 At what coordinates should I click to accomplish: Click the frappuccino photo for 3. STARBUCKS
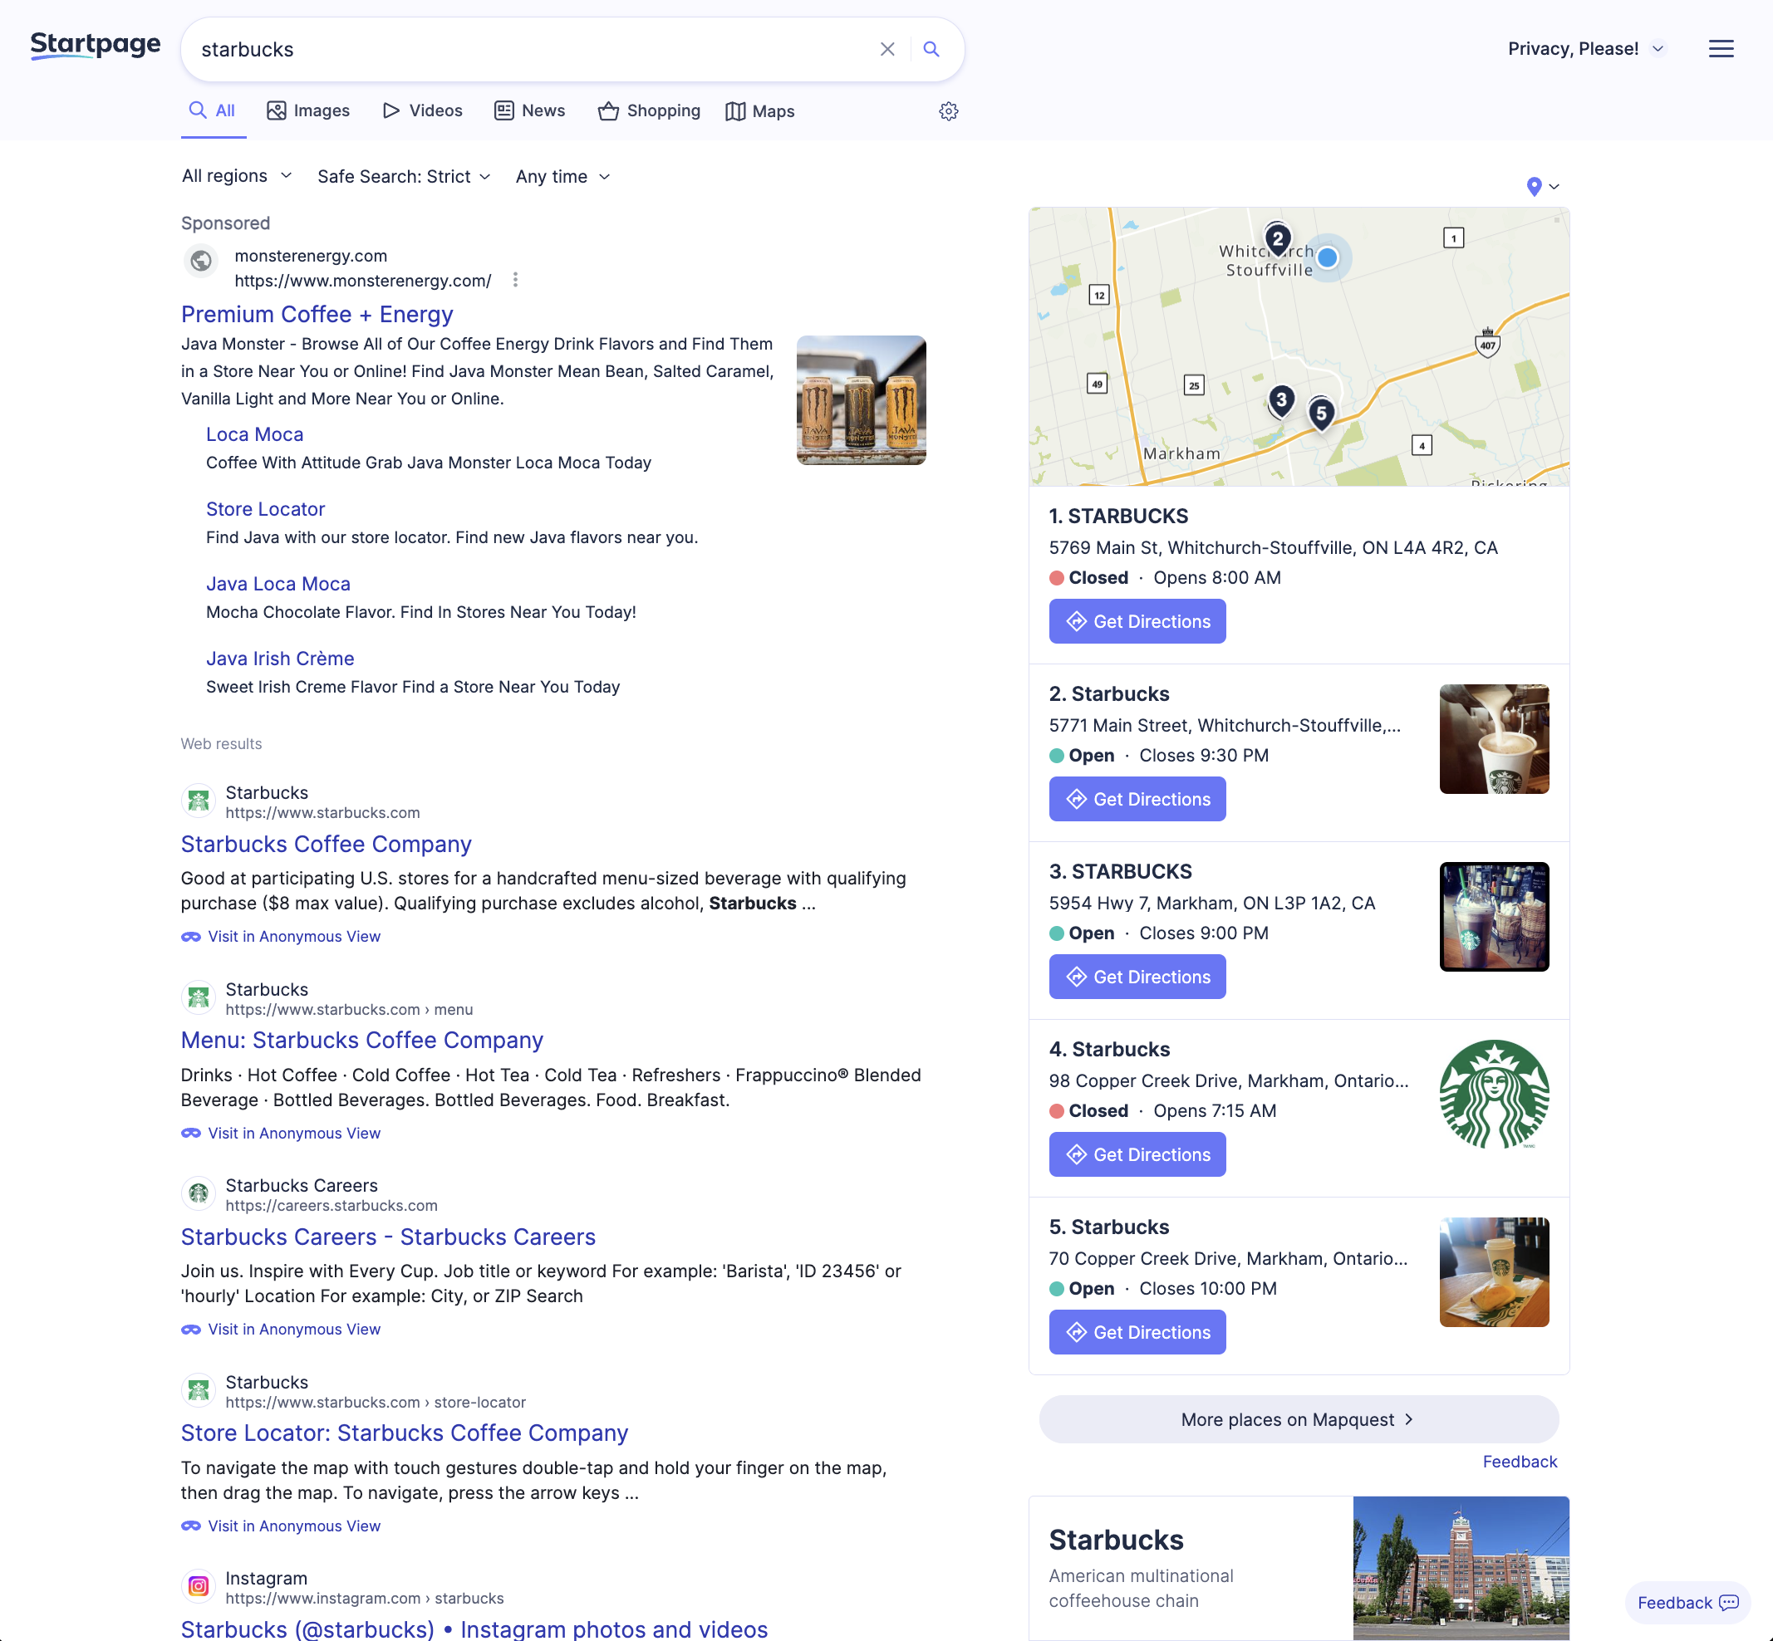pos(1494,916)
